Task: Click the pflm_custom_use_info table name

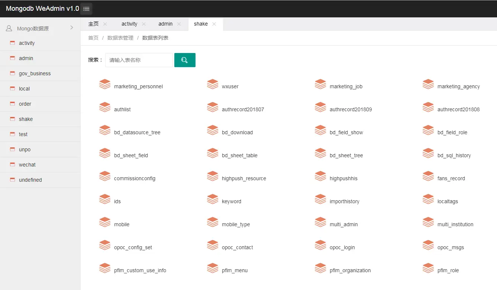Action: [x=140, y=270]
